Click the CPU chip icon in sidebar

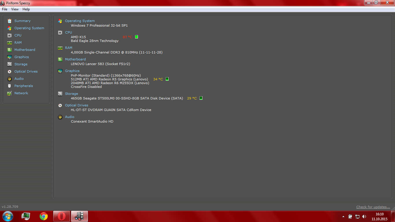(x=10, y=35)
